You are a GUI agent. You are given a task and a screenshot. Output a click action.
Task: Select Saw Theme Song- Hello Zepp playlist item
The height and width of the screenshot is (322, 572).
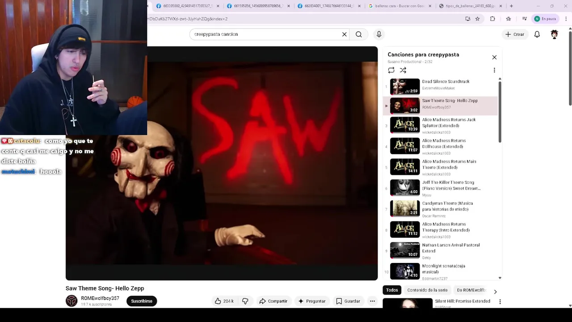tap(441, 106)
